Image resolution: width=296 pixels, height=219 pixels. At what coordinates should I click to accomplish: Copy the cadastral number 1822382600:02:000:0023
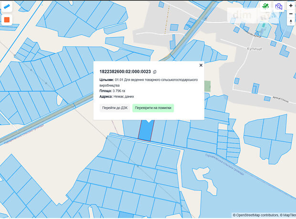coord(155,72)
